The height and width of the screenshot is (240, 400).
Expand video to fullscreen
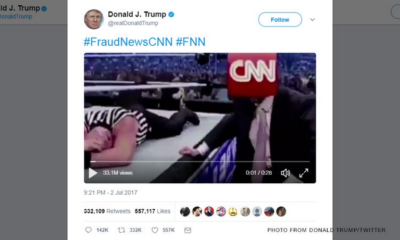tap(304, 173)
